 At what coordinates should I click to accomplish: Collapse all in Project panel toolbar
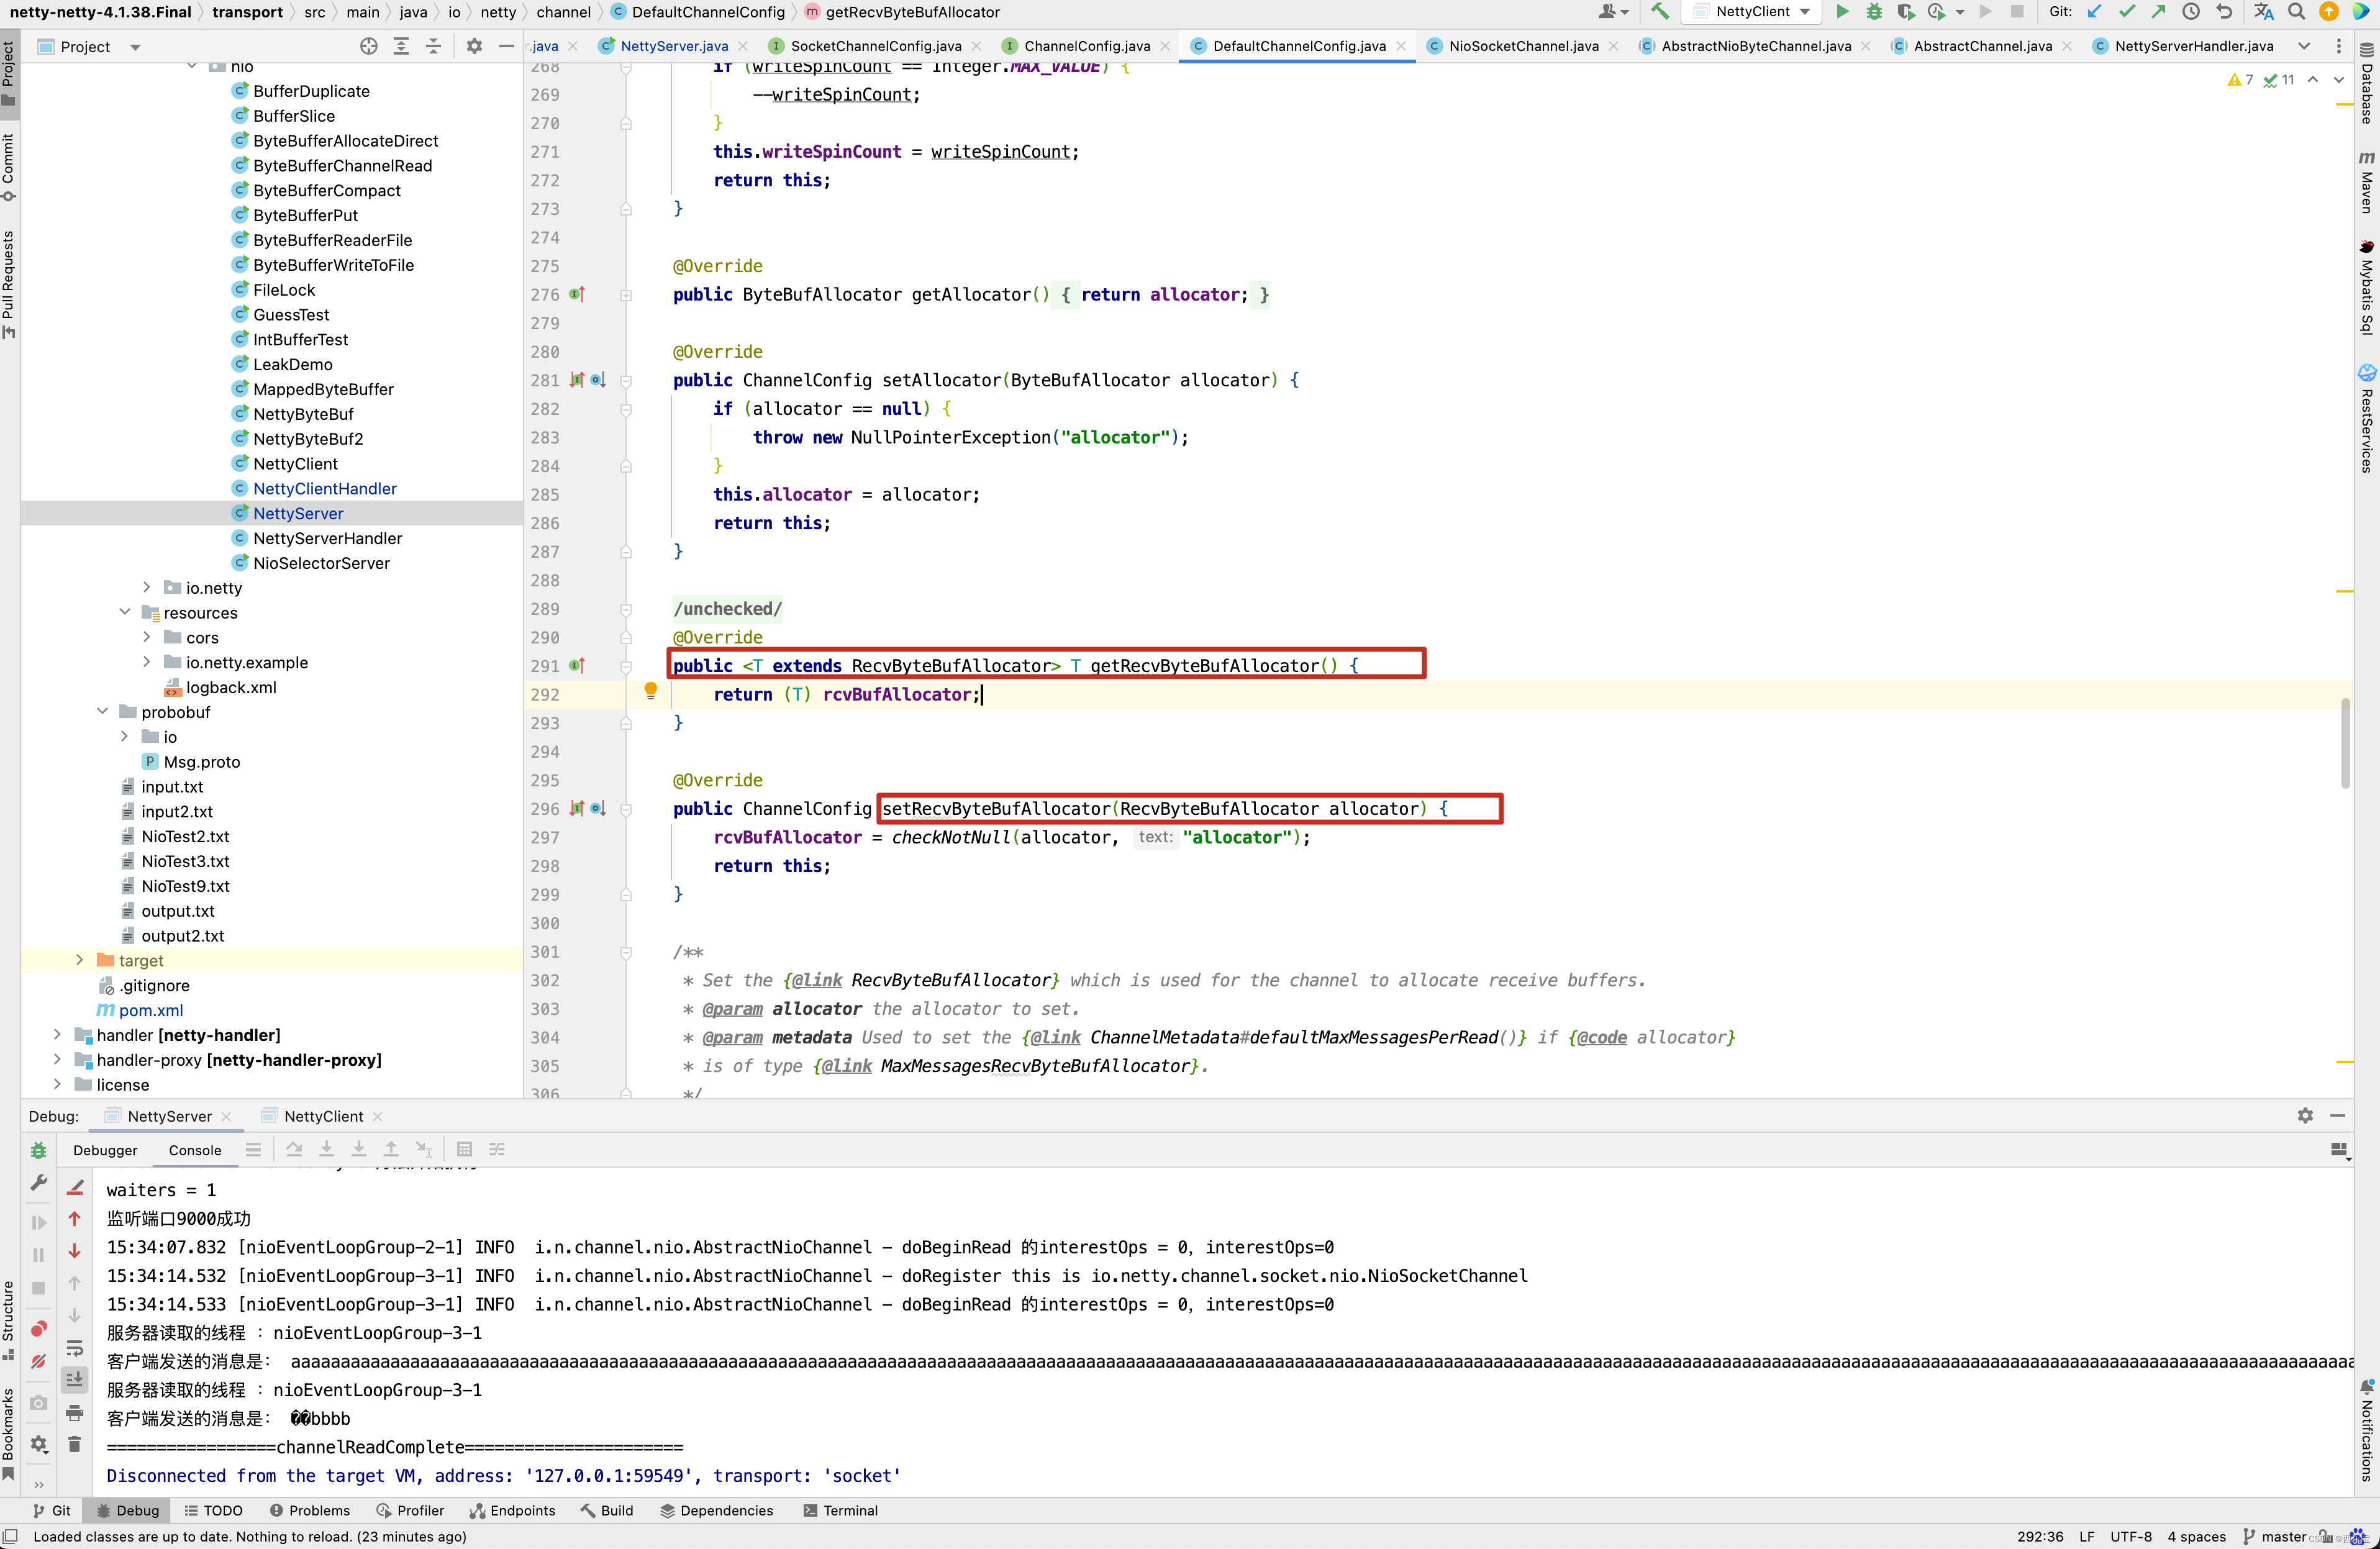pos(433,46)
